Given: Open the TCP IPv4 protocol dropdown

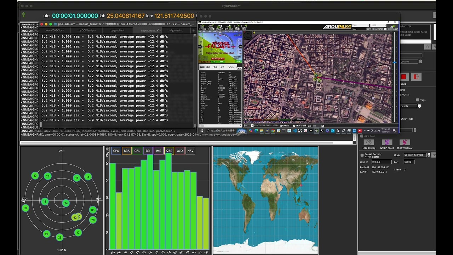Looking at the screenshot, I should 411,62.
